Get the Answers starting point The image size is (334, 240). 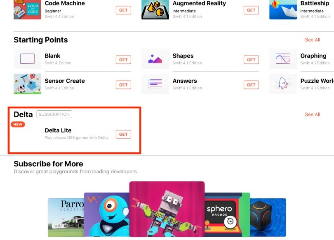[x=251, y=85]
